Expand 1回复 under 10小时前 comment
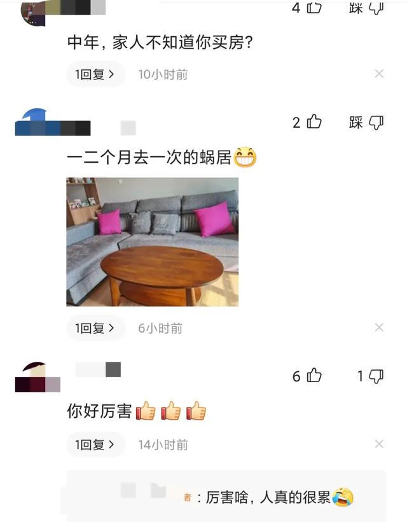407x522 pixels. click(95, 74)
